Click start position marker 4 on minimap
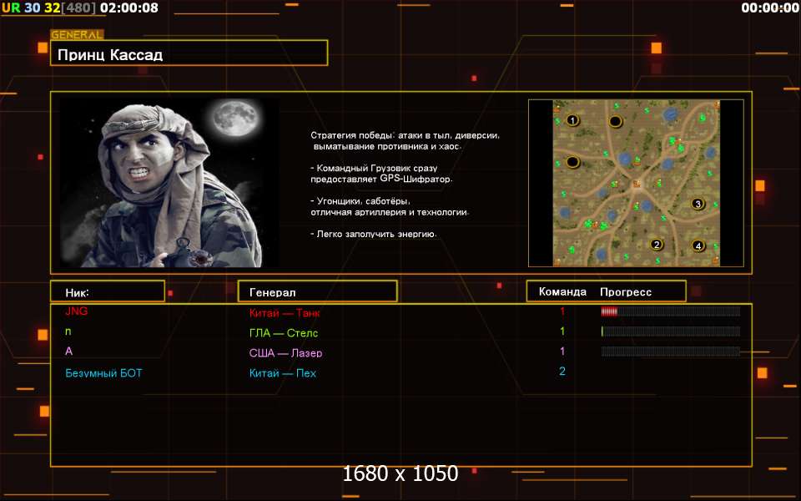 (698, 245)
